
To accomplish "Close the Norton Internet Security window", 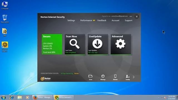I will click(137, 17).
